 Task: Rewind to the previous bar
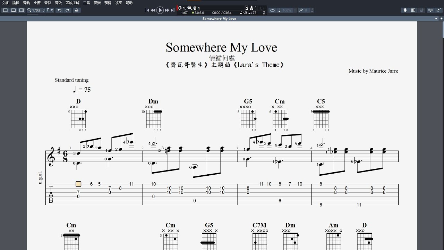click(153, 10)
